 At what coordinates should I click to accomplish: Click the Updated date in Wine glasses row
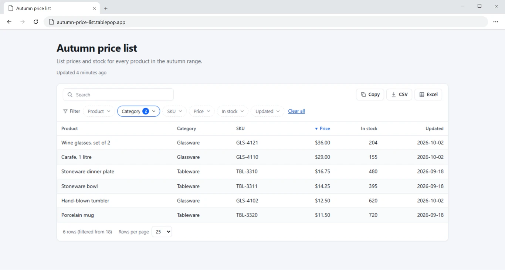point(430,143)
